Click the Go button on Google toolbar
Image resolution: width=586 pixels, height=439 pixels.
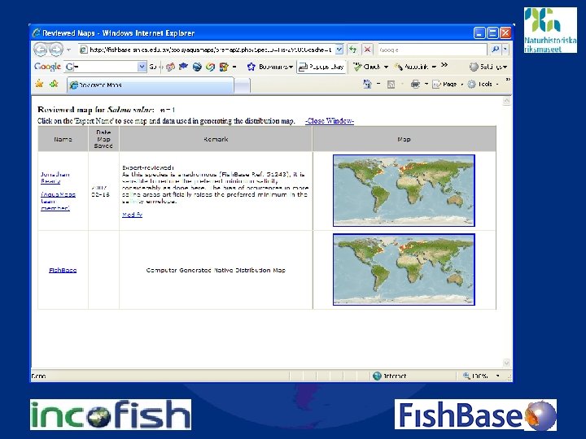152,67
